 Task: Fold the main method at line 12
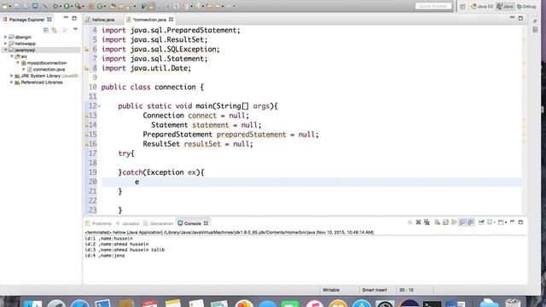tap(99, 106)
